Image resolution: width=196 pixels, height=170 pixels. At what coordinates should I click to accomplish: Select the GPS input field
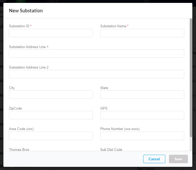tap(142, 115)
